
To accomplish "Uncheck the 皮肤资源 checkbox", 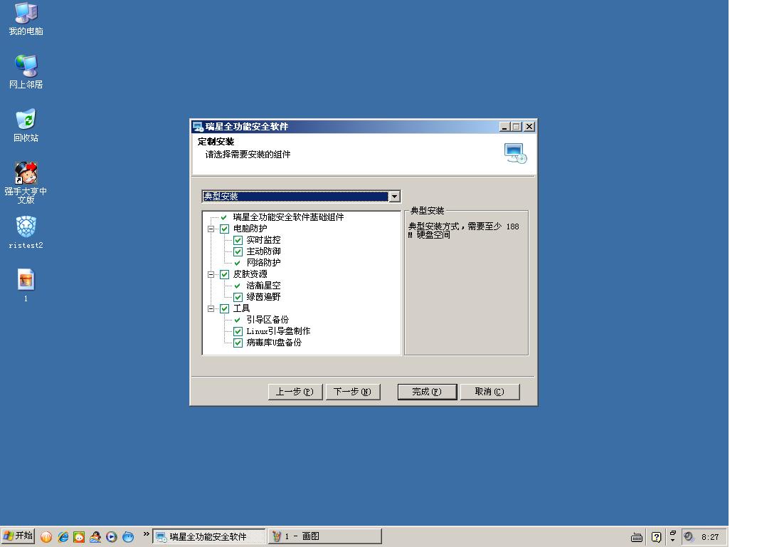I will [225, 274].
